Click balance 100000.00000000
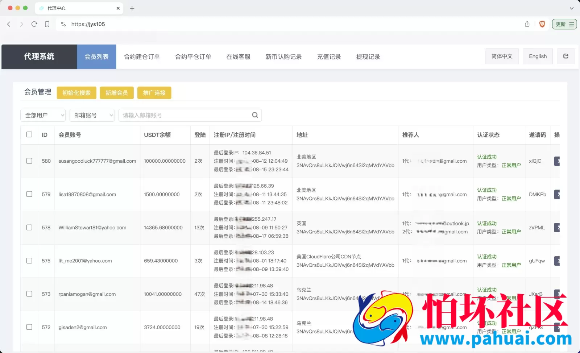This screenshot has width=580, height=353. pos(165,161)
